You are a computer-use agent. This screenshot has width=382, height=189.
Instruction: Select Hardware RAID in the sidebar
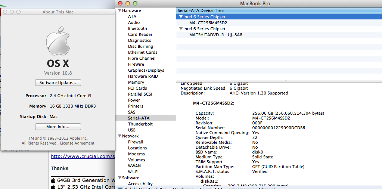[143, 76]
